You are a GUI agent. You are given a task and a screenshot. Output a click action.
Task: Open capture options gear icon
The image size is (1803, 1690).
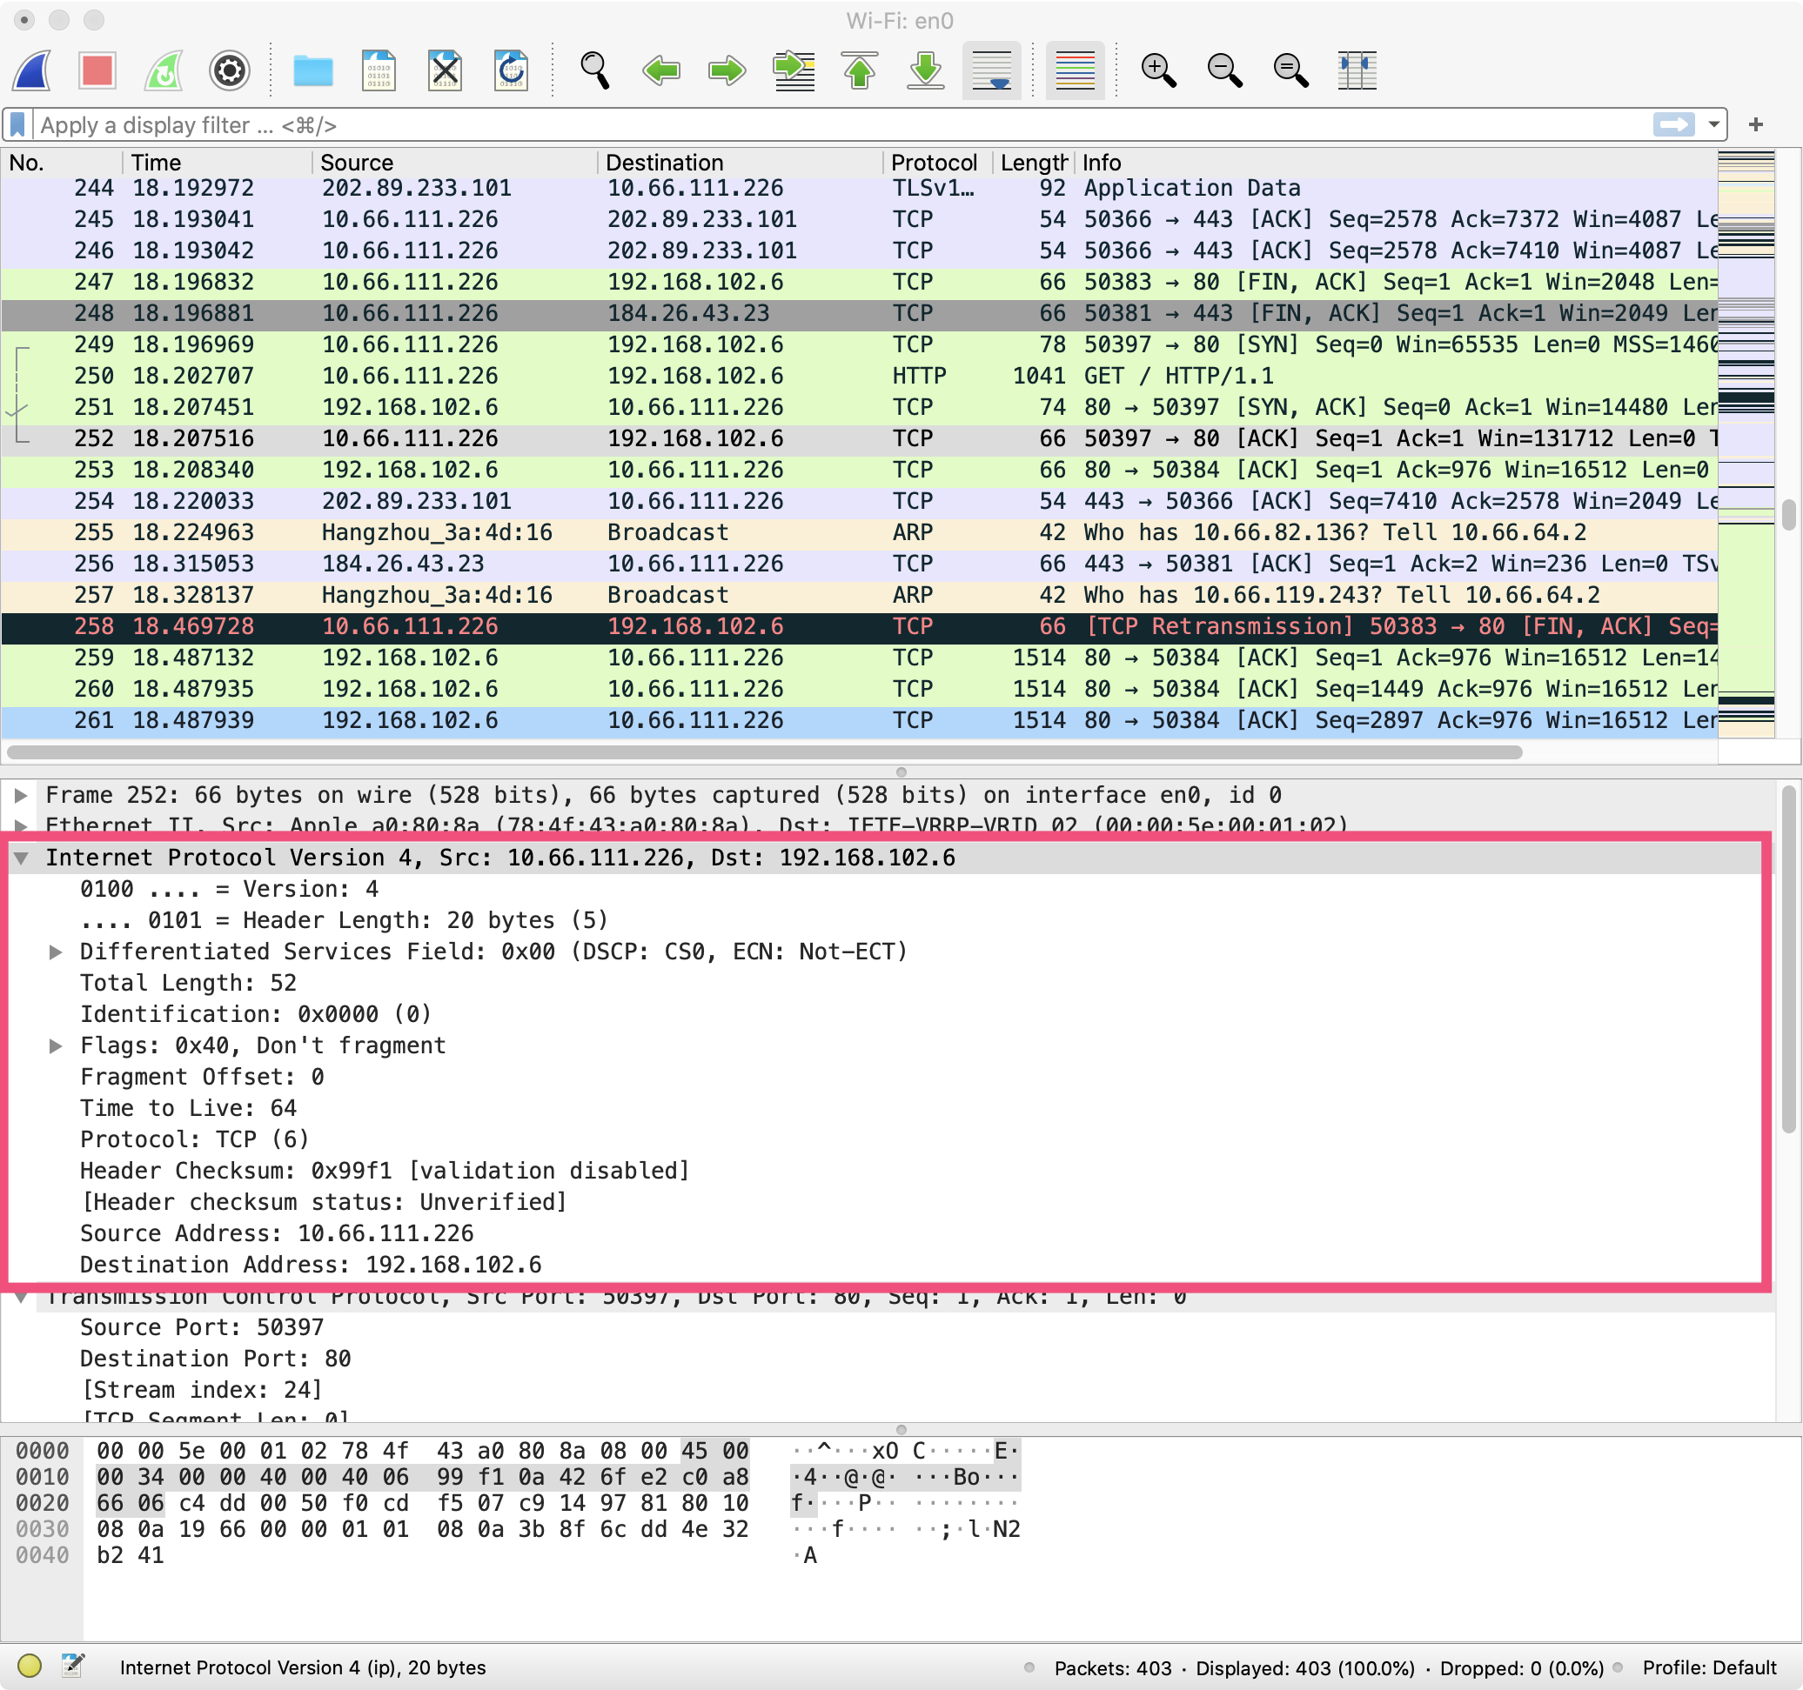point(230,70)
